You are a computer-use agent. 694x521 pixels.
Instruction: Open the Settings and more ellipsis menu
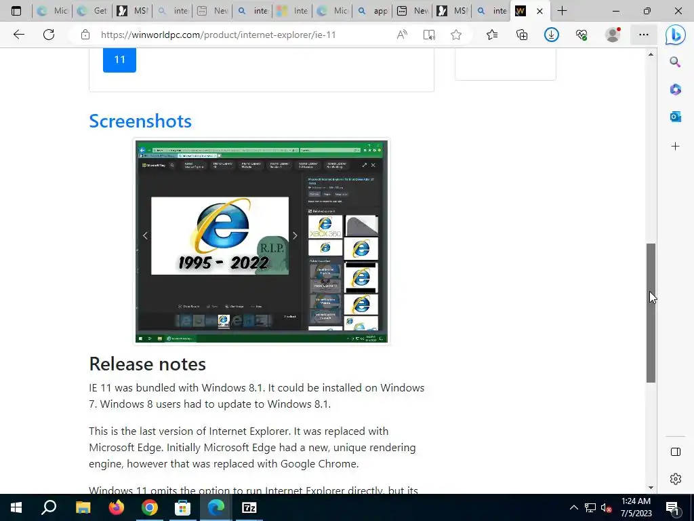pyautogui.click(x=644, y=35)
